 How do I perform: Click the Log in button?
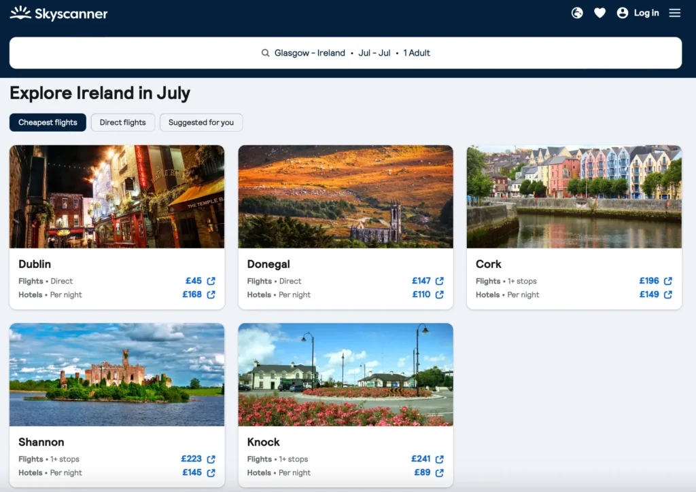click(x=646, y=13)
